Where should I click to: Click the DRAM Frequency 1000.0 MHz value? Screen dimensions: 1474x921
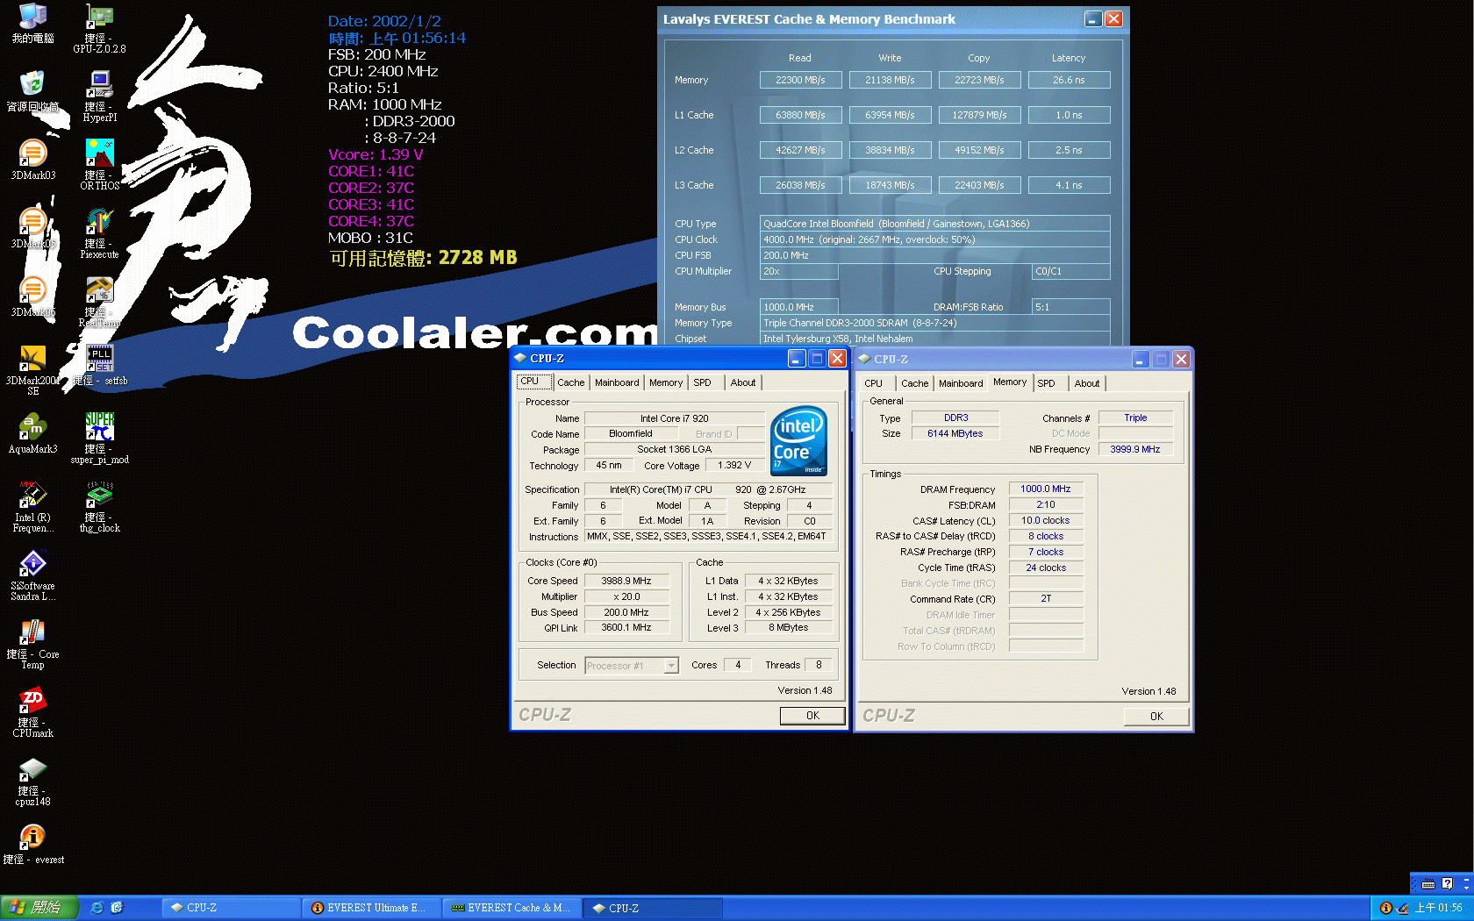point(1046,489)
